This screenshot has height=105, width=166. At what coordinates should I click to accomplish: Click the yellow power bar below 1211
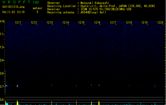pos(17,103)
